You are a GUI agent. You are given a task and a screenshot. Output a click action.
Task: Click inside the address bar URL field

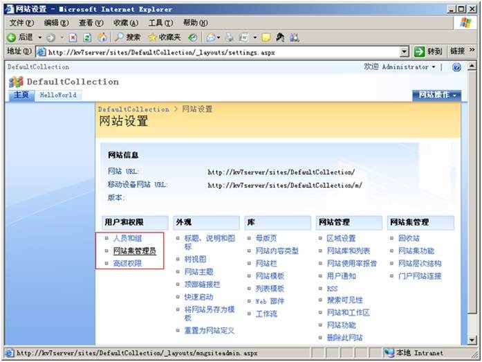pyautogui.click(x=219, y=52)
